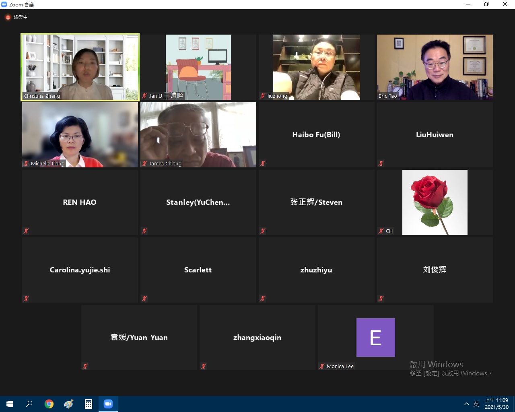The width and height of the screenshot is (515, 412).
Task: Select James Chiang's video tile
Action: click(198, 134)
